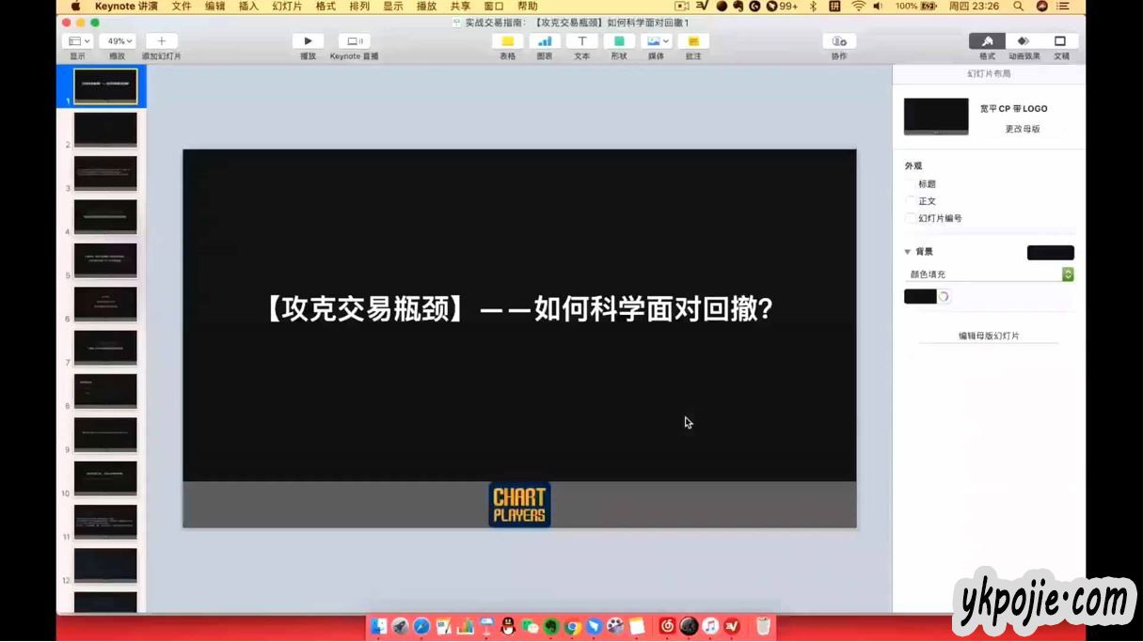1143x642 pixels.
Task: Insert a text box with 文本 icon
Action: click(x=581, y=41)
